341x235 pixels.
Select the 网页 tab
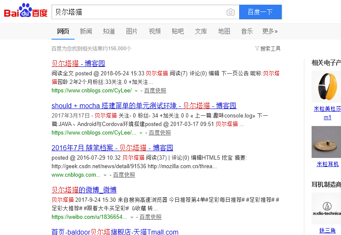[x=63, y=31]
